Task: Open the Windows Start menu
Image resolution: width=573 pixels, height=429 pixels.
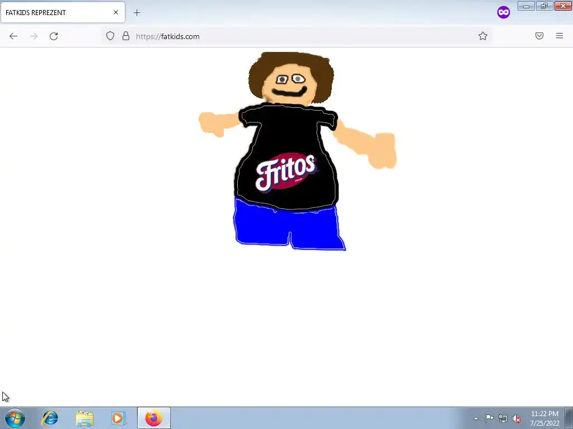Action: point(15,418)
